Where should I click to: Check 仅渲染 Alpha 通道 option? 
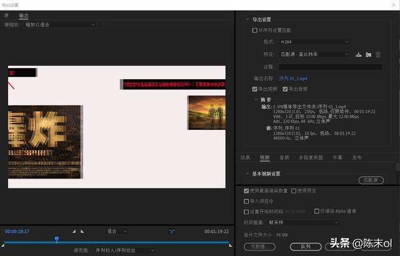[317, 211]
